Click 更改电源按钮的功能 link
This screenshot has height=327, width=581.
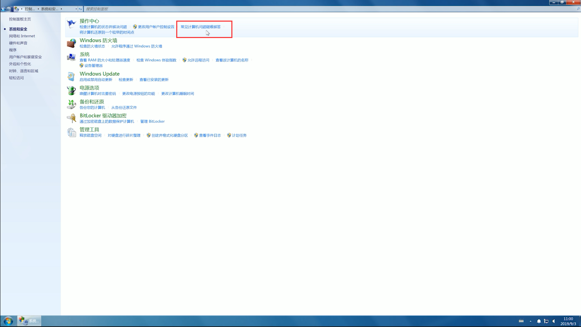tap(139, 94)
